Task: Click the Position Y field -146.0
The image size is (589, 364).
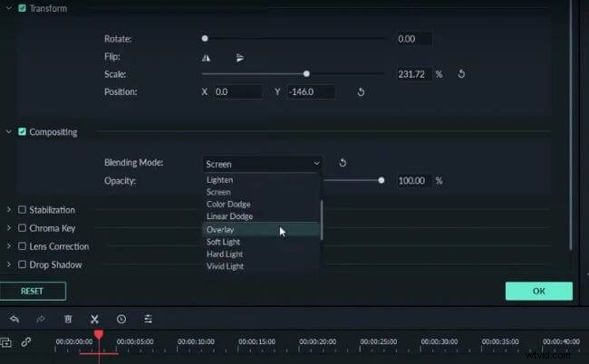Action: [x=311, y=92]
